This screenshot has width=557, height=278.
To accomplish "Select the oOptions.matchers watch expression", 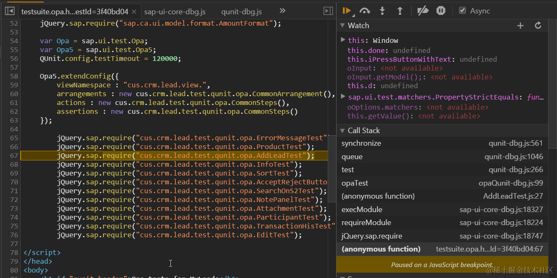I will [418, 107].
